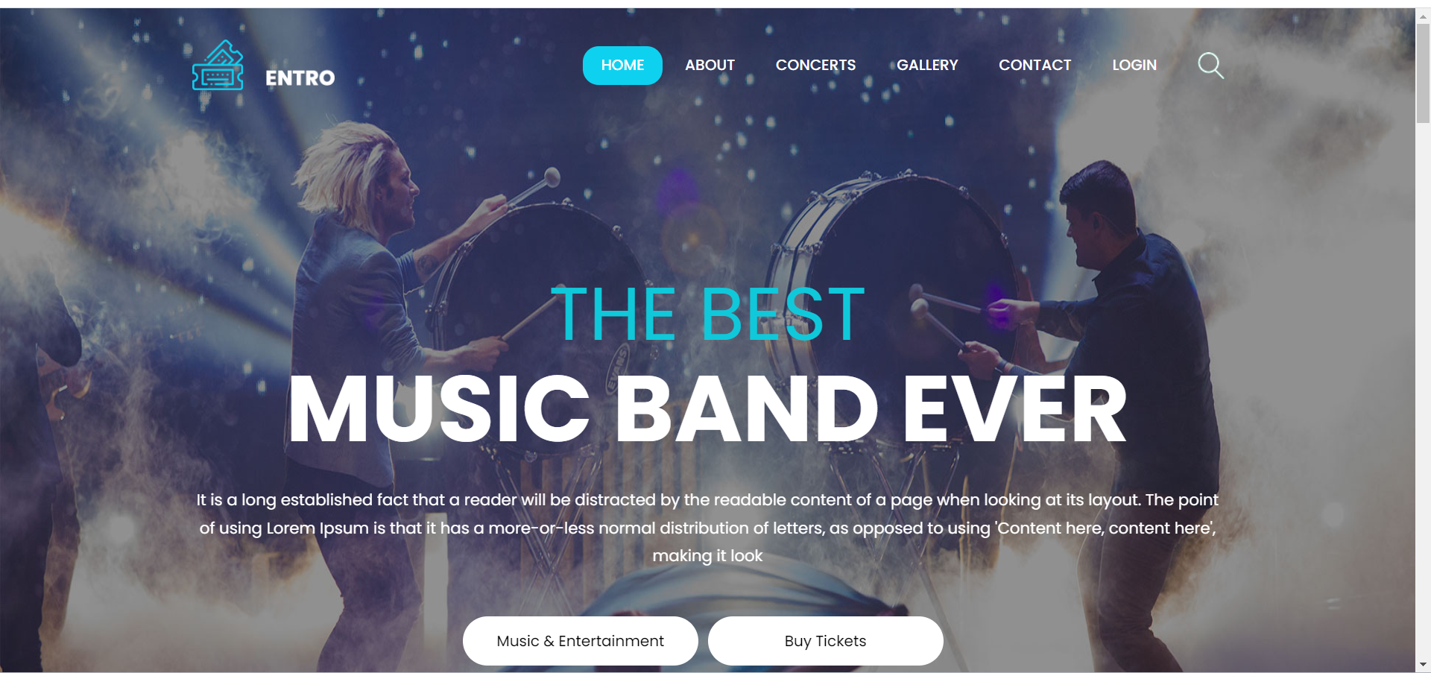Click the Lorem Ipsum description paragraph
The image size is (1431, 673).
pos(708,528)
